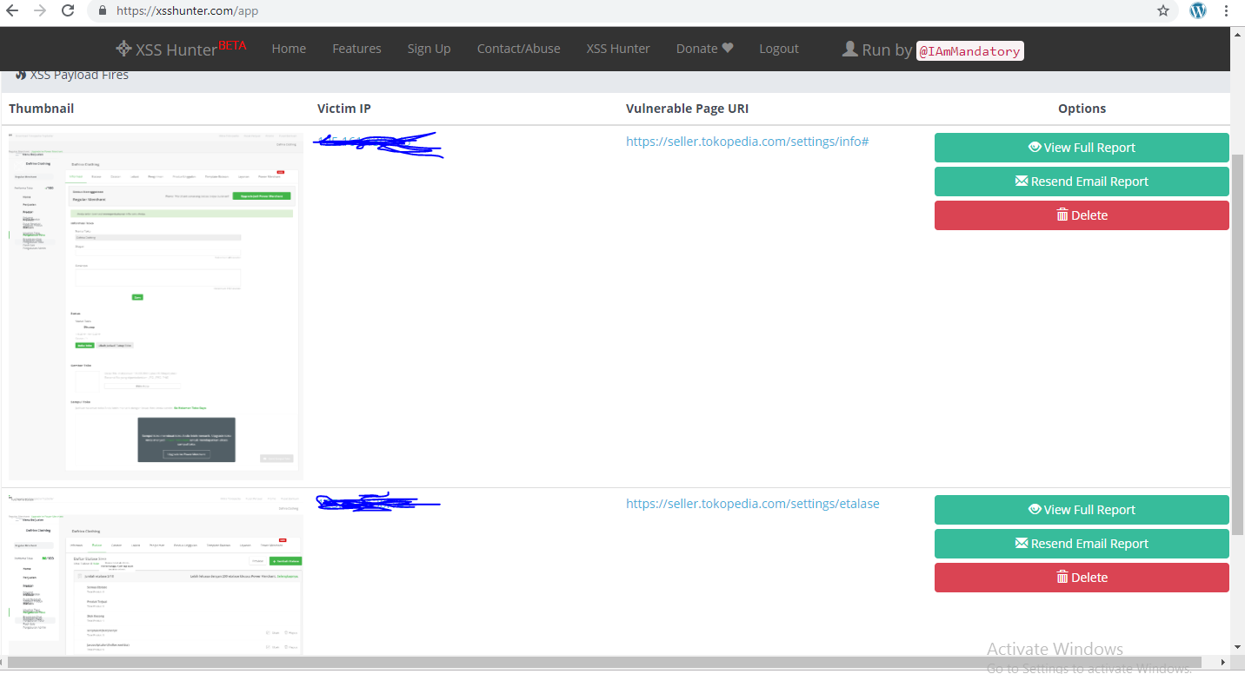Open the @IAmMandatory profile link
Screen dimensions: 1245x674
coord(970,51)
